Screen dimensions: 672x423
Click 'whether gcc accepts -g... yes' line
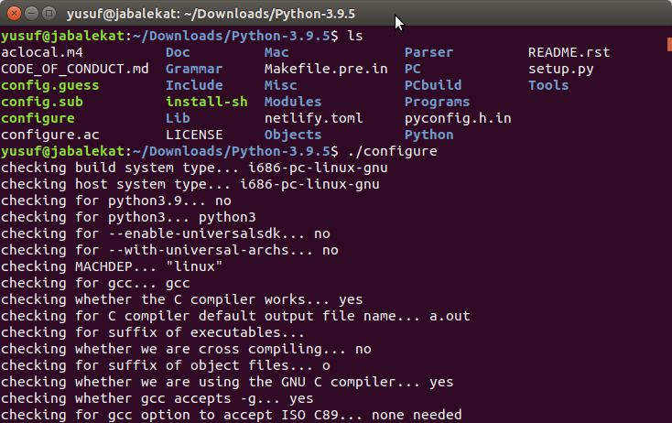(x=157, y=399)
